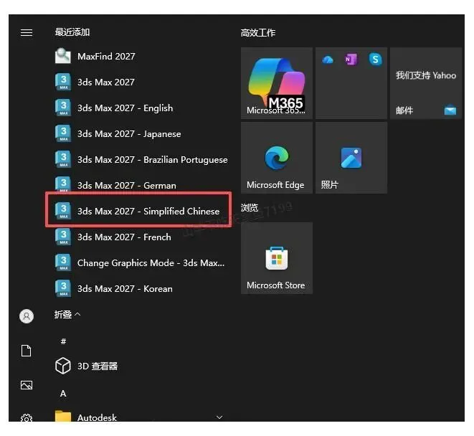
Task: Click icon beside 3ds Max 2027 - English
Action: tap(63, 108)
